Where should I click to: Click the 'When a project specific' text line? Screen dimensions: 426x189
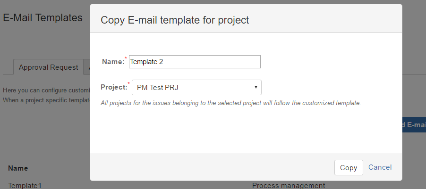coord(46,100)
